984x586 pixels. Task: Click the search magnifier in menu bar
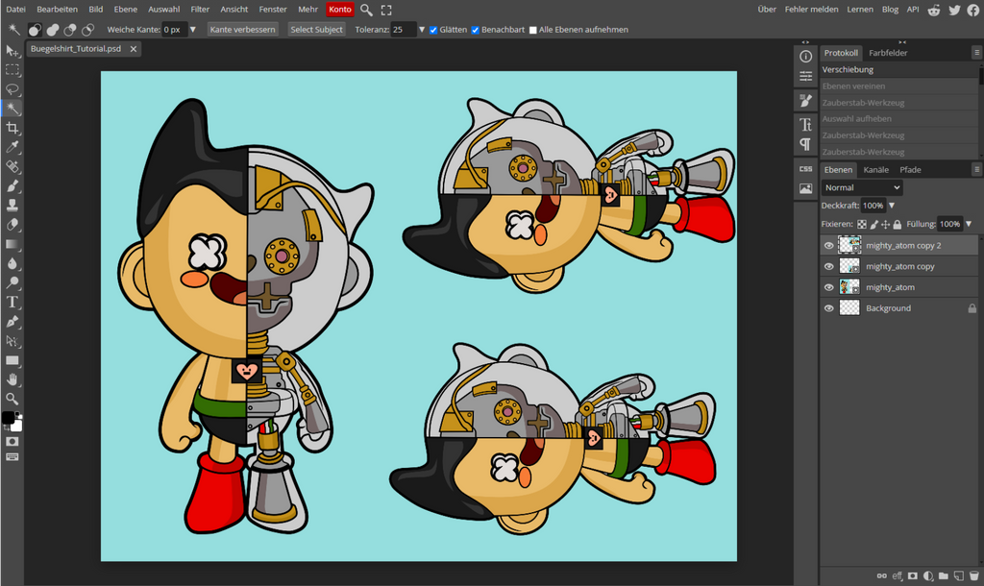point(366,10)
